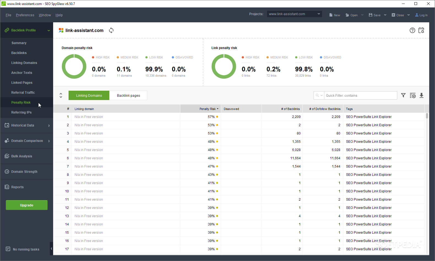Click the 57% penalty risk cell
Image resolution: width=435 pixels, height=261 pixels.
[x=201, y=117]
